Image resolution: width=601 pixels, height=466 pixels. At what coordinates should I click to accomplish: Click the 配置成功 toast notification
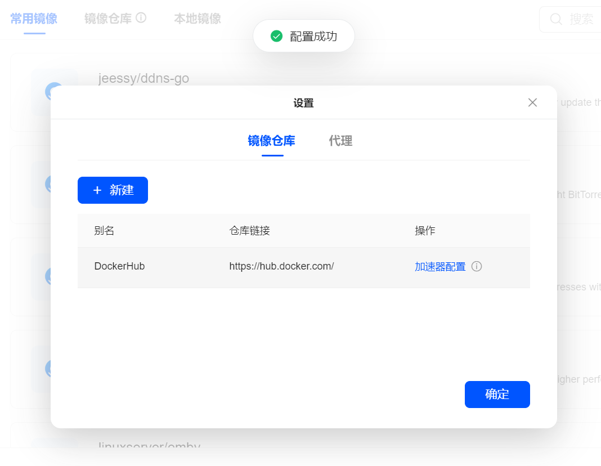click(x=304, y=36)
